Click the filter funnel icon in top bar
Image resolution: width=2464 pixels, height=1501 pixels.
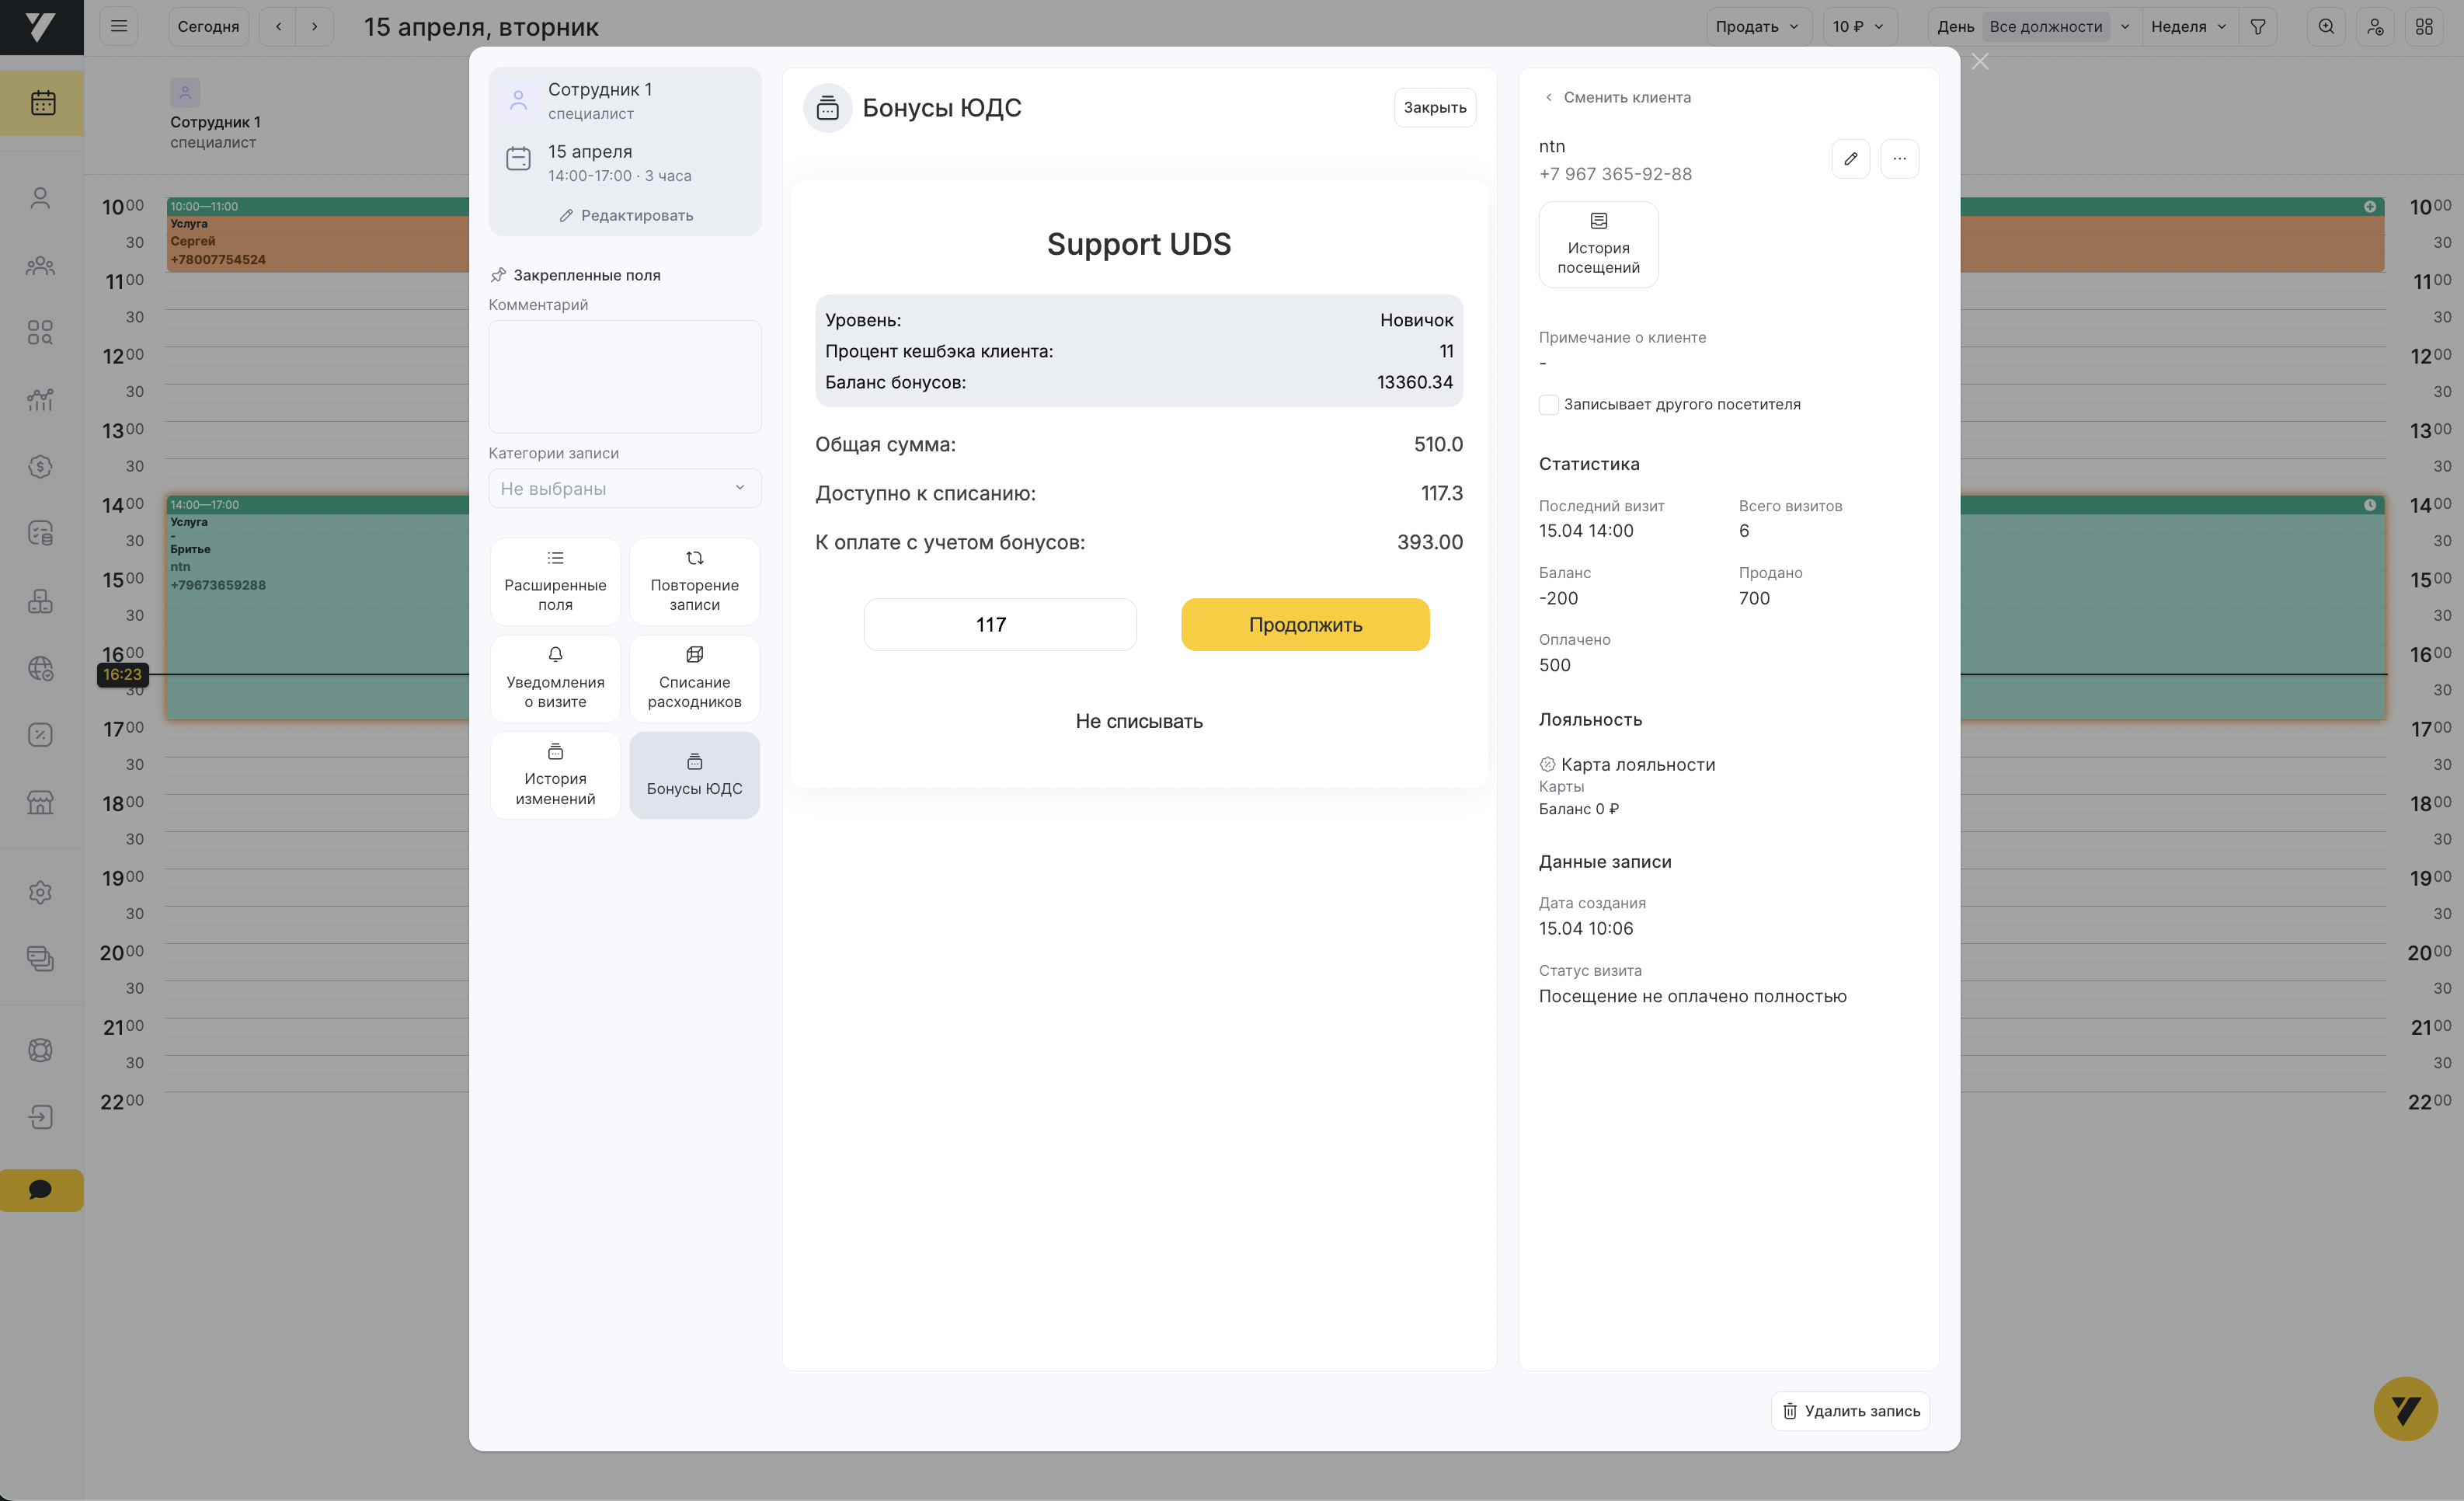(2257, 27)
